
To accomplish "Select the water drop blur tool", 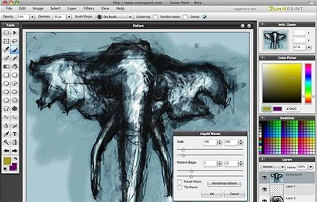I will point(6,126).
